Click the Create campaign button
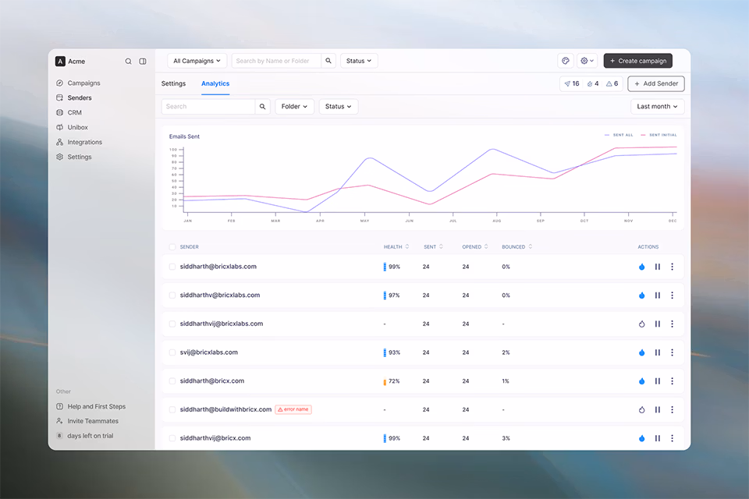Screen dimensions: 749x499 click(x=638, y=61)
